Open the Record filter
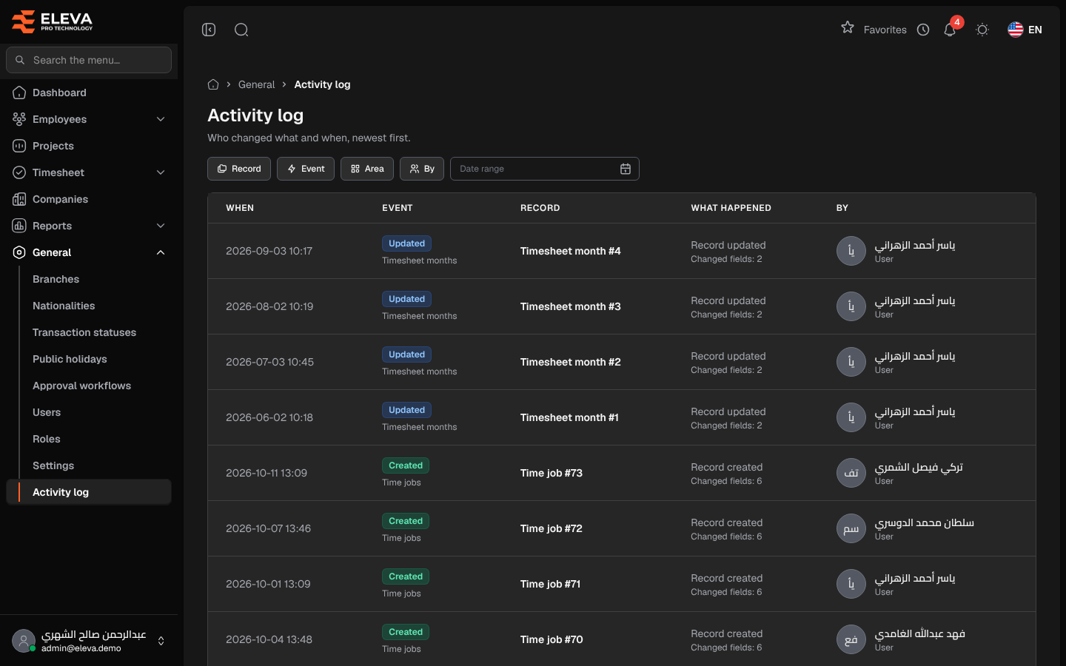Viewport: 1066px width, 666px height. (x=239, y=169)
